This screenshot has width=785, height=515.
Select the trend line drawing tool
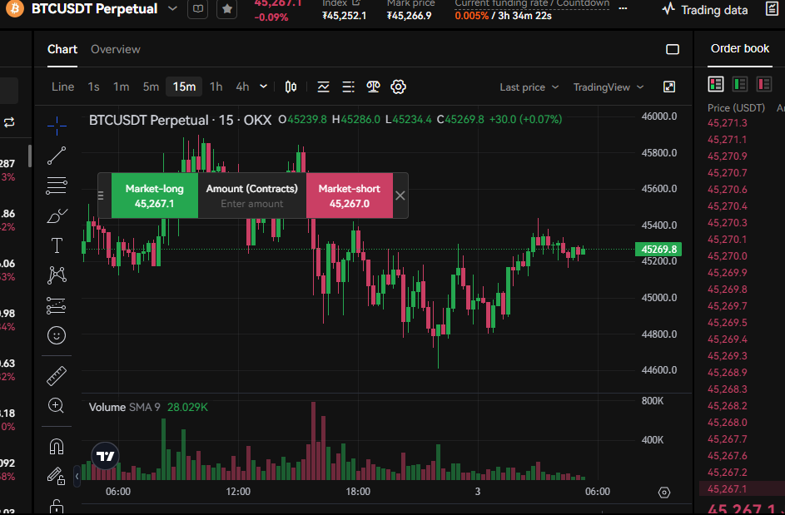click(x=57, y=156)
